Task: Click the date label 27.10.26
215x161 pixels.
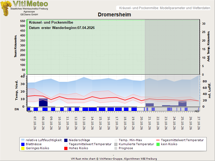Action: pyautogui.click(x=199, y=123)
